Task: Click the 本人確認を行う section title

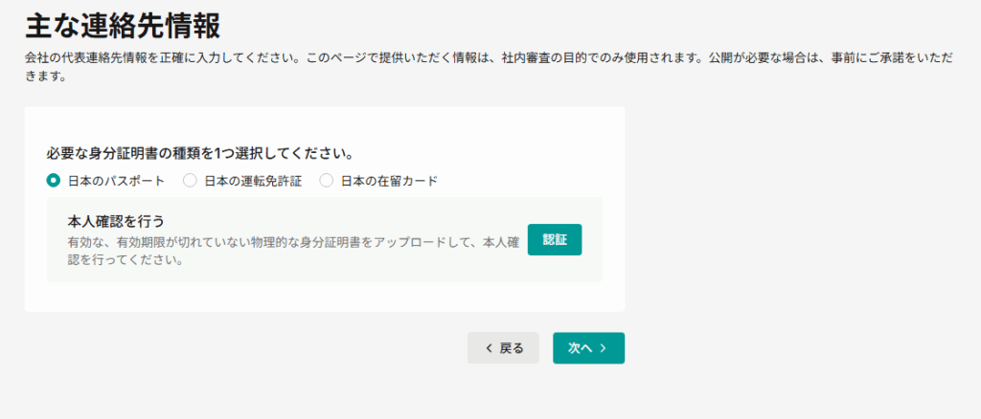Action: [x=117, y=222]
